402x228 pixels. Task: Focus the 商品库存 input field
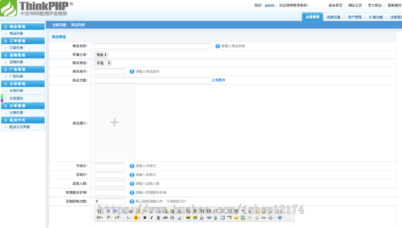tap(109, 72)
